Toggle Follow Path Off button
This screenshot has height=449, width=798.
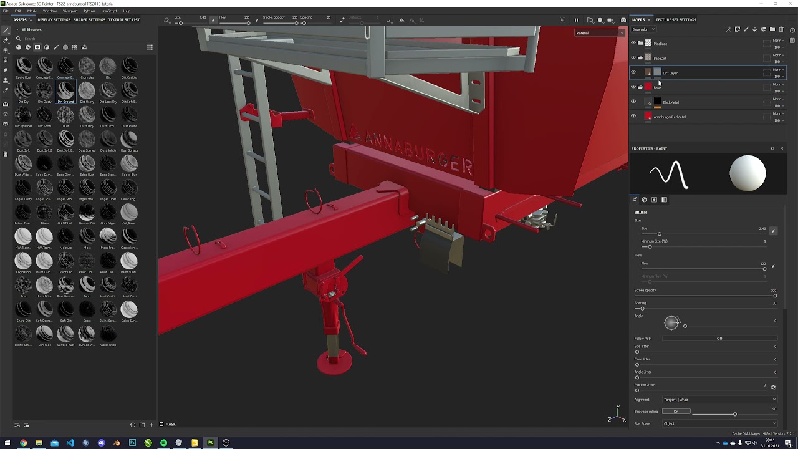(x=719, y=339)
